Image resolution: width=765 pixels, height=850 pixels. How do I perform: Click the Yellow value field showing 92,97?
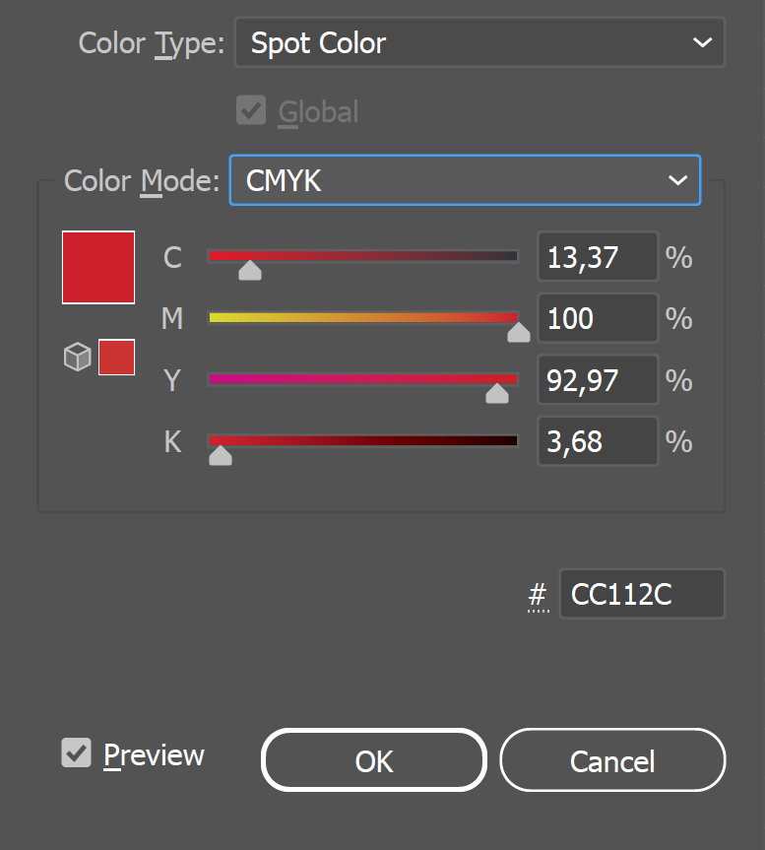pyautogui.click(x=598, y=379)
